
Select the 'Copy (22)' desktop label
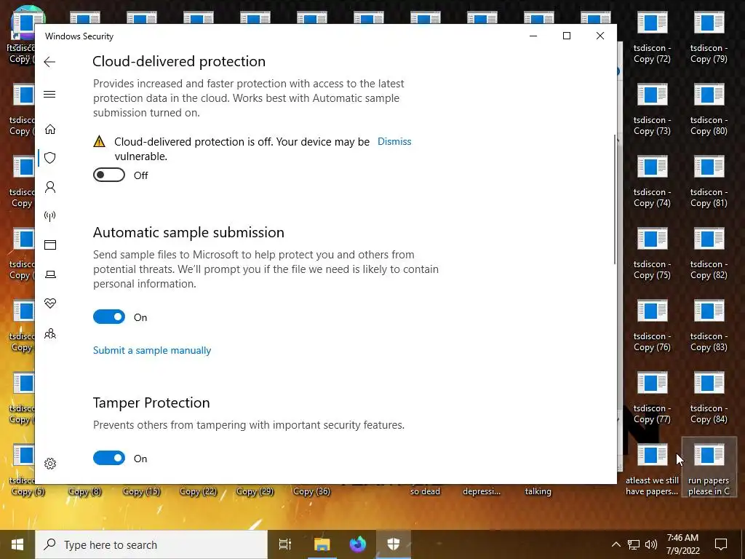click(198, 491)
